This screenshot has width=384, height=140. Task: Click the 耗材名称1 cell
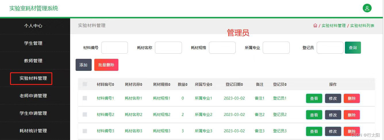coord(134,98)
